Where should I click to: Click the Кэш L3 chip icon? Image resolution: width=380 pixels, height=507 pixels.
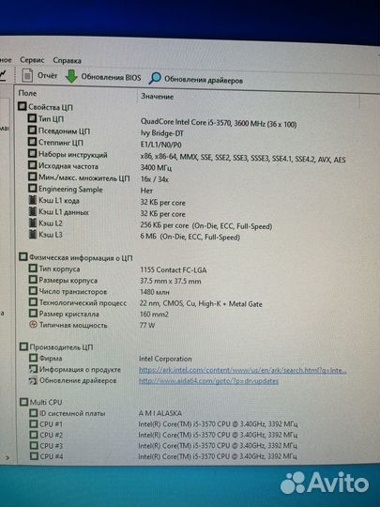33,234
